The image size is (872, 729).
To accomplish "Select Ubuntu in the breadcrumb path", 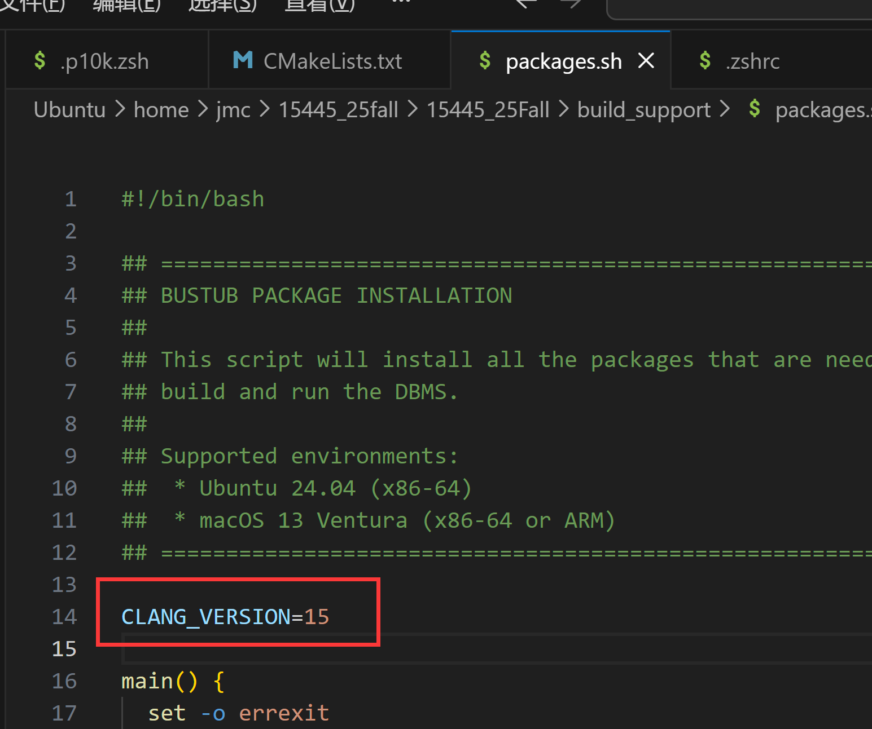I will [x=69, y=109].
